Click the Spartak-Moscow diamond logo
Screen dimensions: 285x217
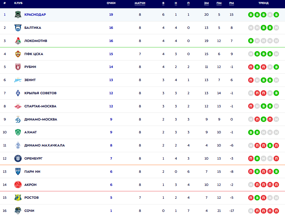(18, 106)
